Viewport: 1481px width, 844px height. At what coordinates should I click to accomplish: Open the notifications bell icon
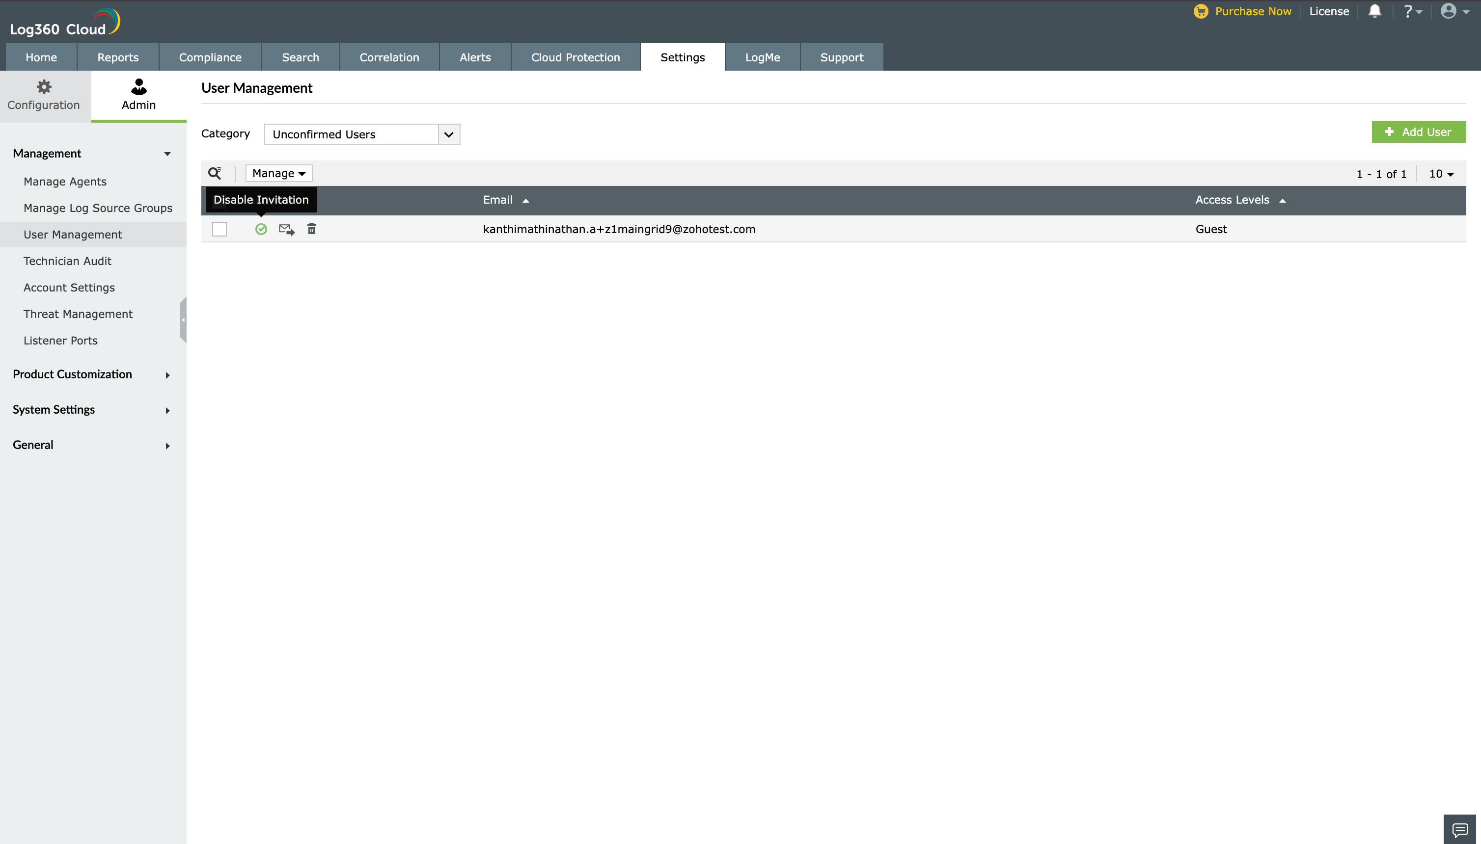coord(1374,11)
